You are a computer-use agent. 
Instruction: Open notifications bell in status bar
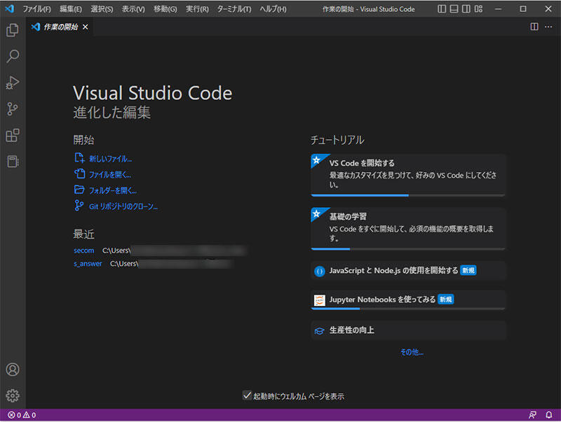549,415
